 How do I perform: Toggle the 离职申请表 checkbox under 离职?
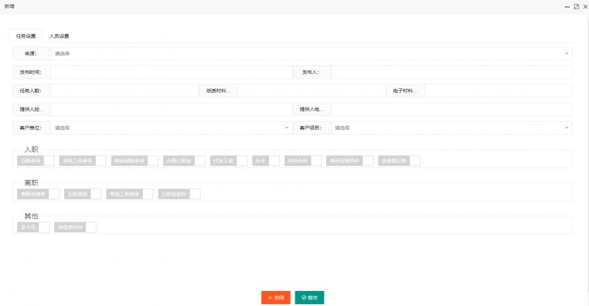coord(54,194)
